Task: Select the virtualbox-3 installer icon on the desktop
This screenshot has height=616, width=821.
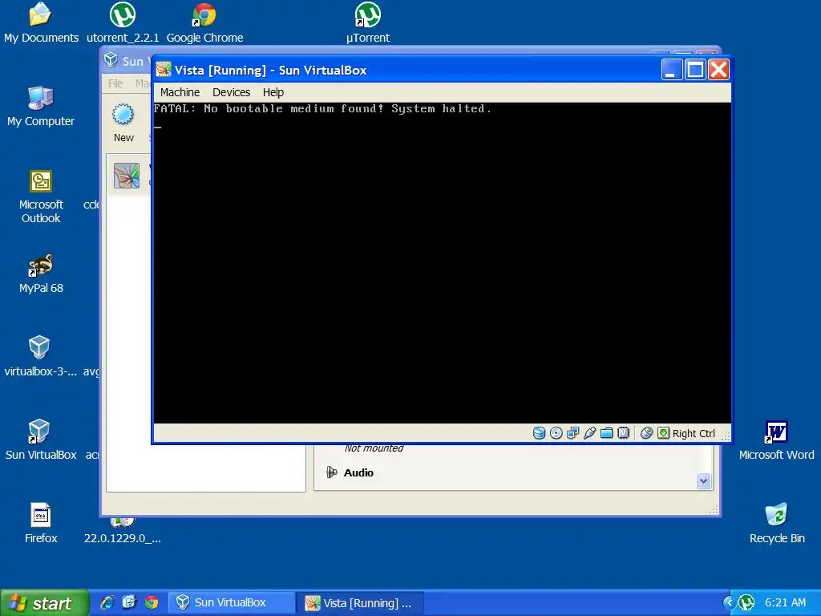Action: 41,357
